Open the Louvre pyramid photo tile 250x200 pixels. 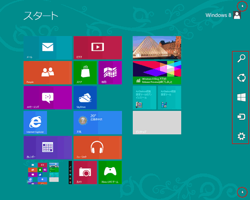(x=157, y=47)
